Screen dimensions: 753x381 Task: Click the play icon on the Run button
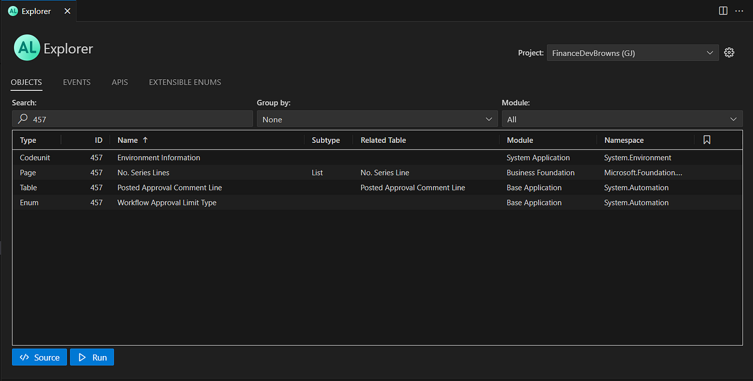pos(81,357)
